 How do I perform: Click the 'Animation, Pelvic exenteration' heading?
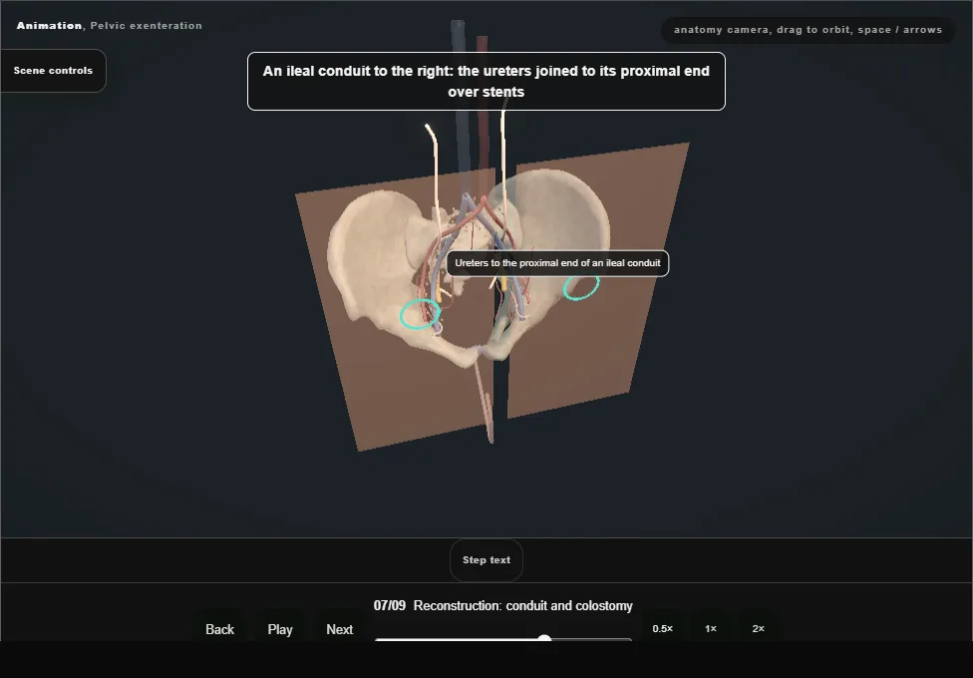click(110, 26)
